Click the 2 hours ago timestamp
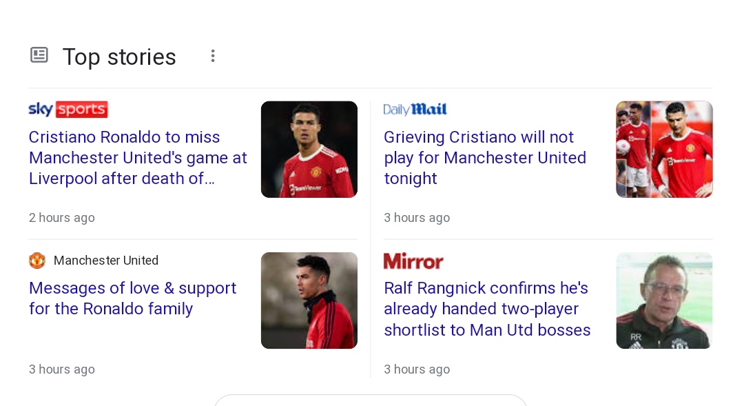 (x=62, y=218)
